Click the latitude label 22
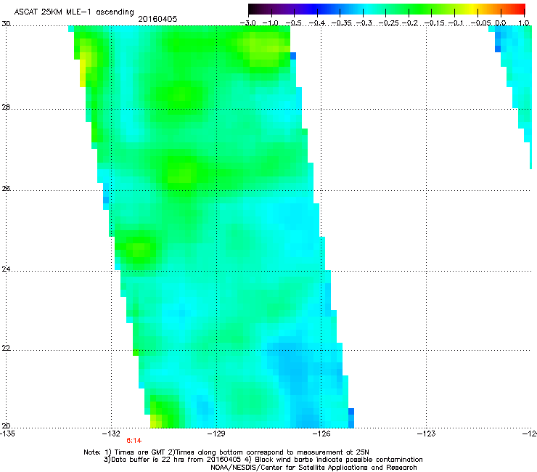Image resolution: width=537 pixels, height=472 pixels. [6, 348]
